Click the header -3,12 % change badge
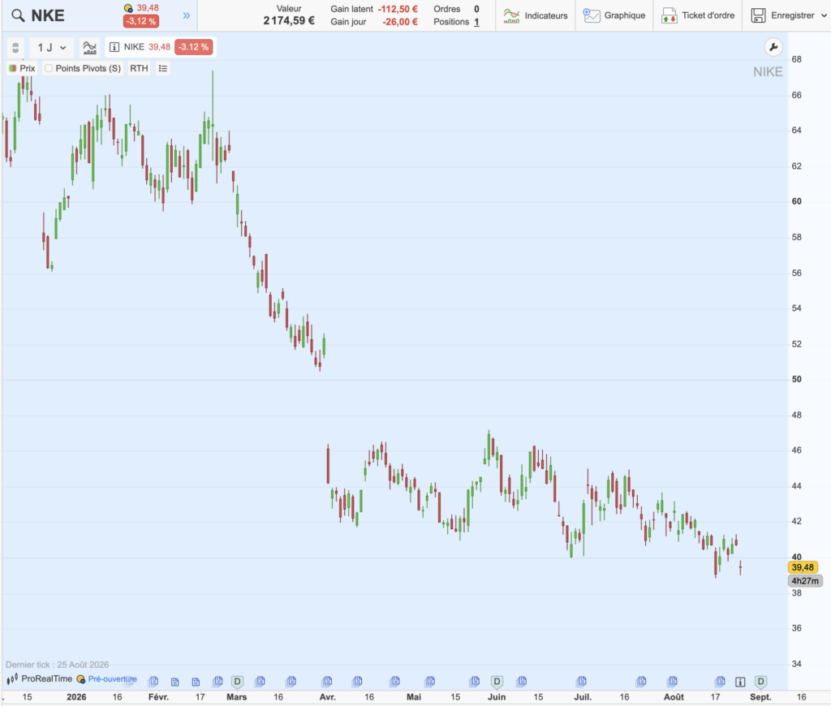The height and width of the screenshot is (706, 831). click(x=141, y=21)
